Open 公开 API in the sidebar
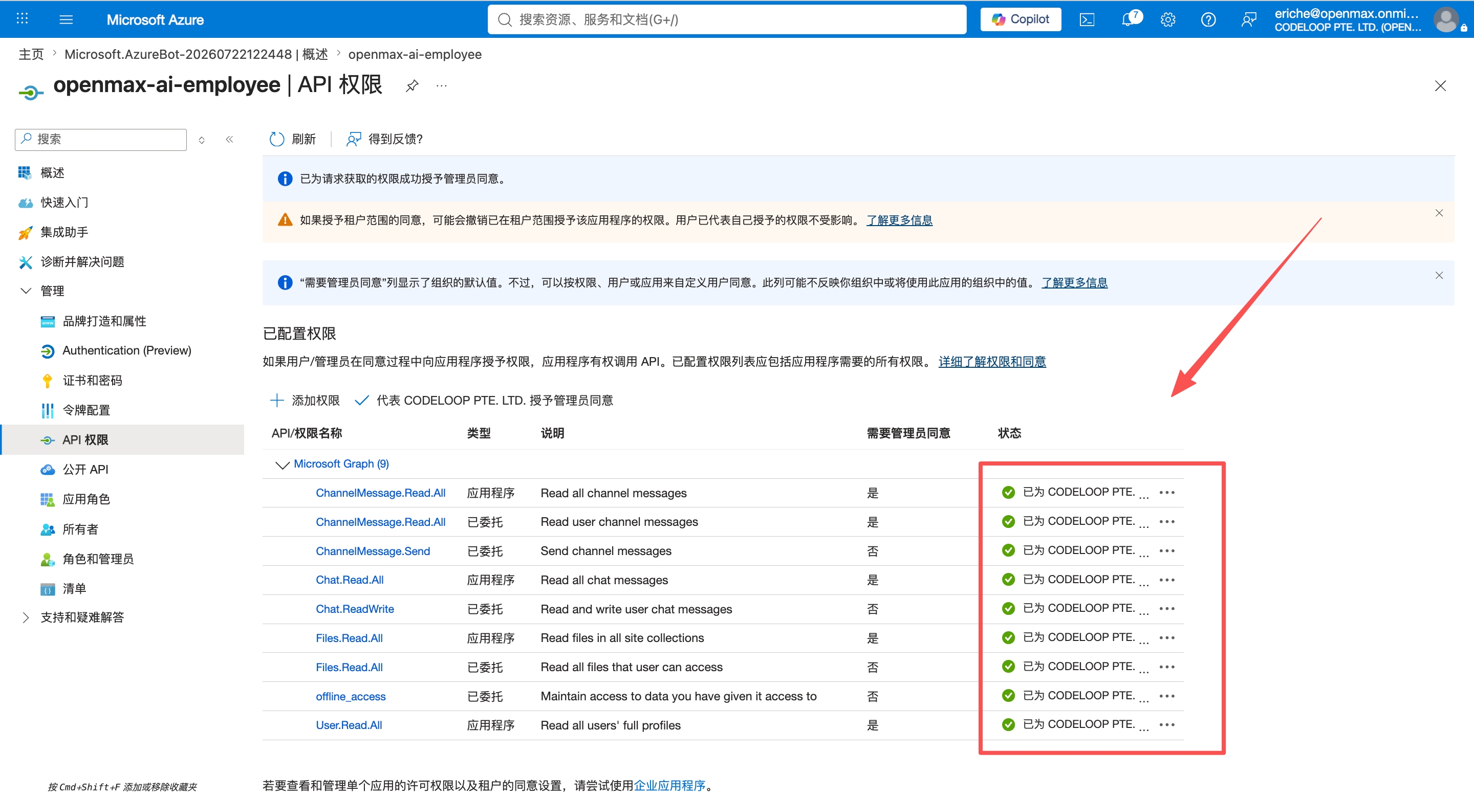This screenshot has width=1474, height=797. (84, 470)
